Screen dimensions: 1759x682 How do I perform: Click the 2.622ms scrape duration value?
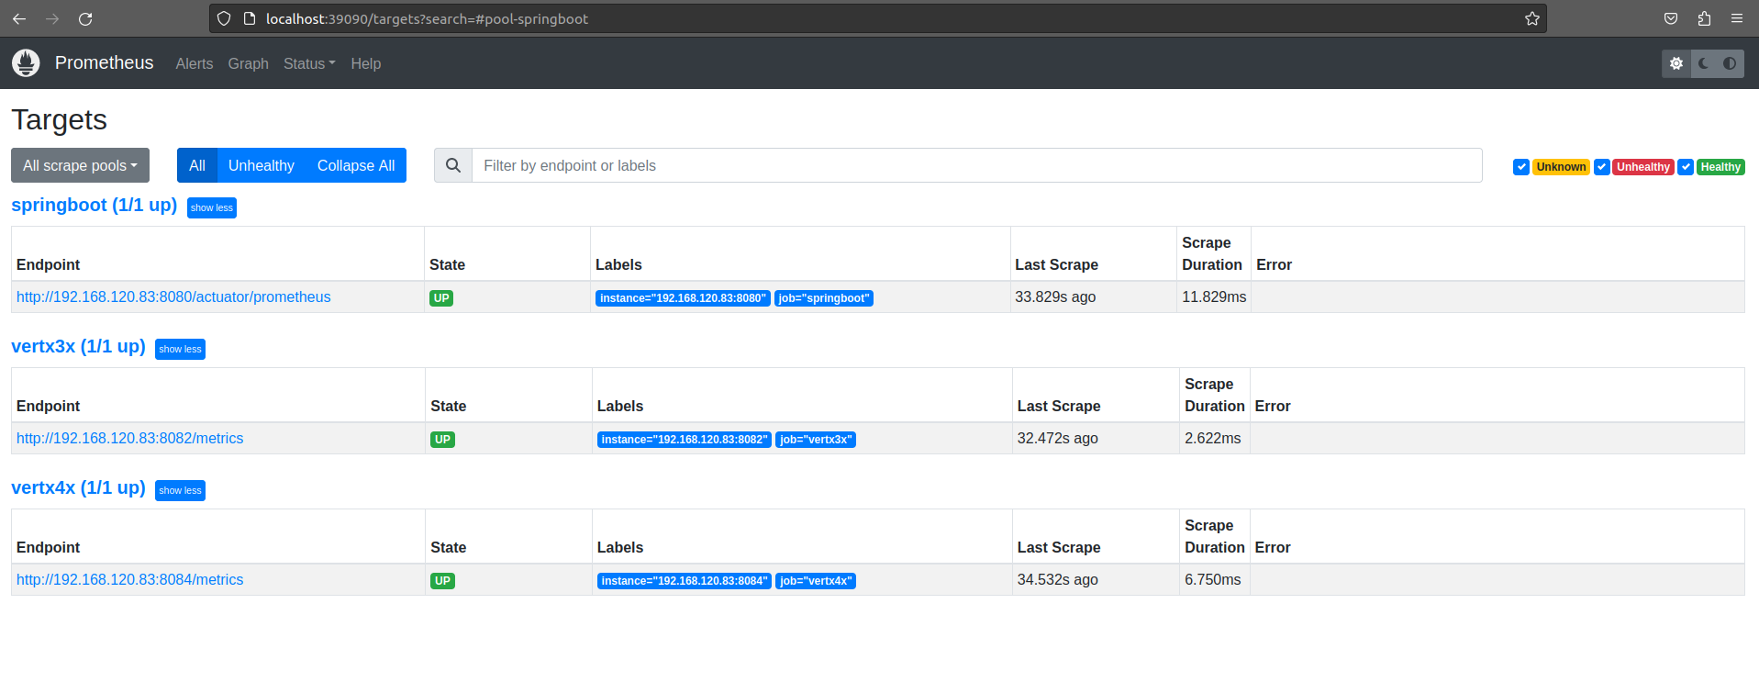pyautogui.click(x=1212, y=438)
